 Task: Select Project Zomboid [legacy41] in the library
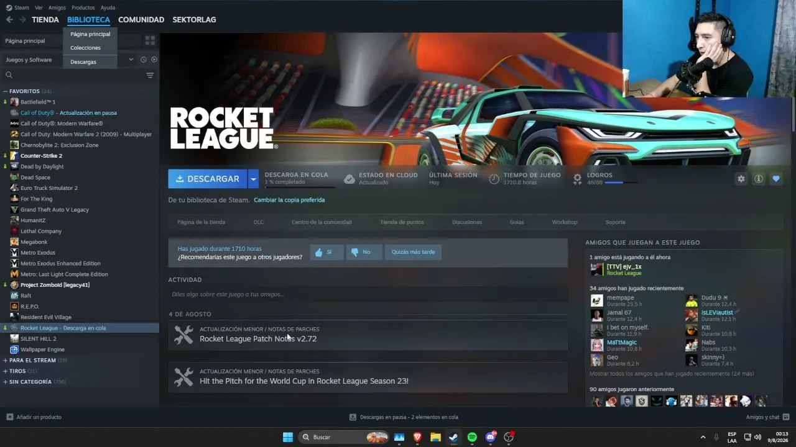click(55, 285)
